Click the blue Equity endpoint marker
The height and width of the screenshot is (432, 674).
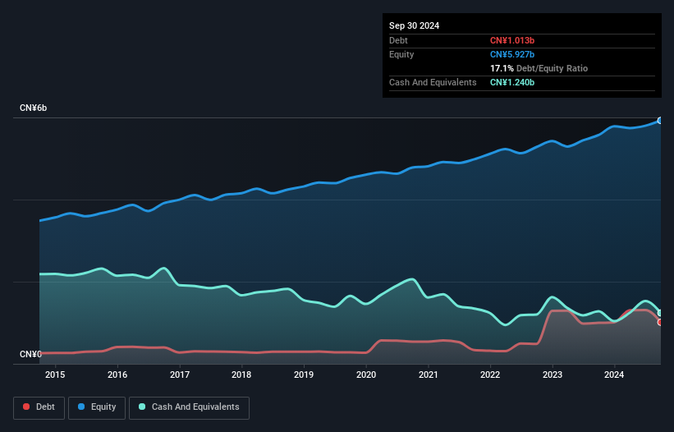tap(660, 121)
